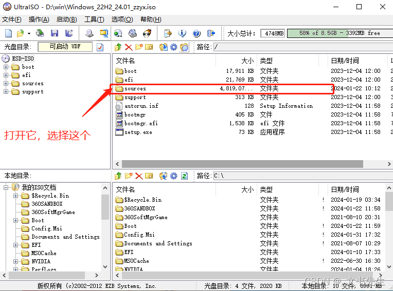Image resolution: width=393 pixels, height=291 pixels.
Task: Expand the Boot folder in local tree
Action: (15, 221)
